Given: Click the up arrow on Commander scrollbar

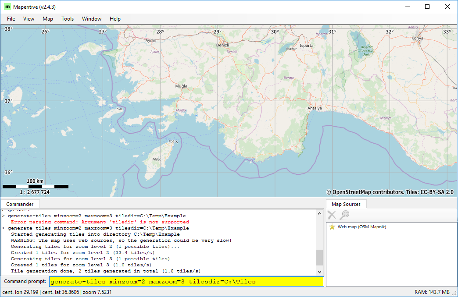Looking at the screenshot, I should point(319,214).
